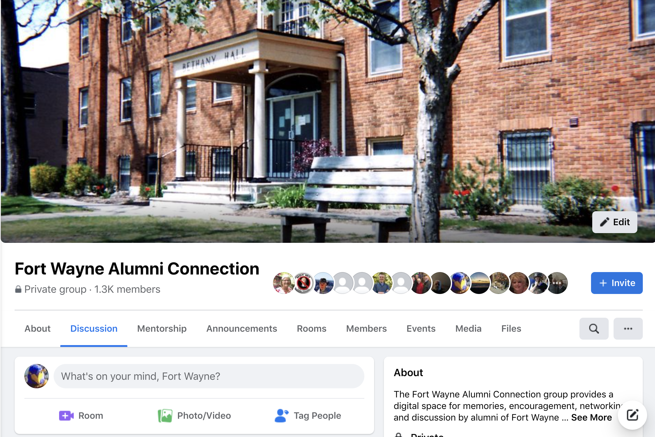Click the blonde woman member avatar

click(518, 283)
